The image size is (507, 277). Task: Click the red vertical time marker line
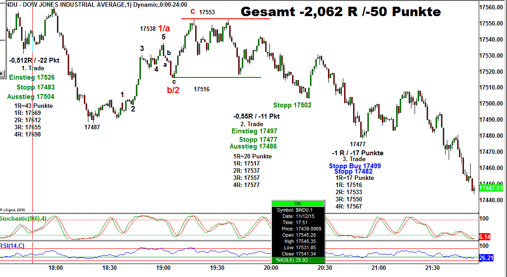(x=33, y=134)
